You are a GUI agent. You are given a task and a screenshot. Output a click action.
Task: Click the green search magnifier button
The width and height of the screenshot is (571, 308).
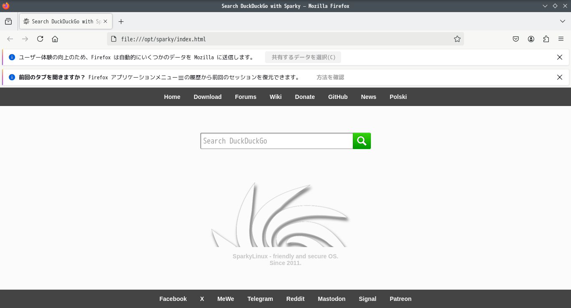(362, 141)
